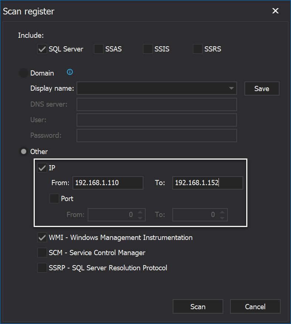Enable the Port checkbox

coord(54,198)
